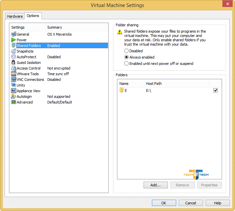Select the VNC Connections icon

[x=14, y=80]
